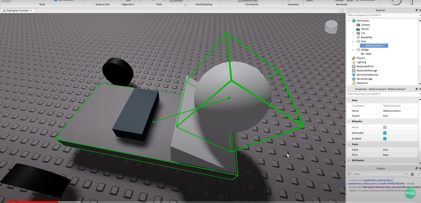Click the Wedge part icon
421x203 pixels.
click(358, 50)
